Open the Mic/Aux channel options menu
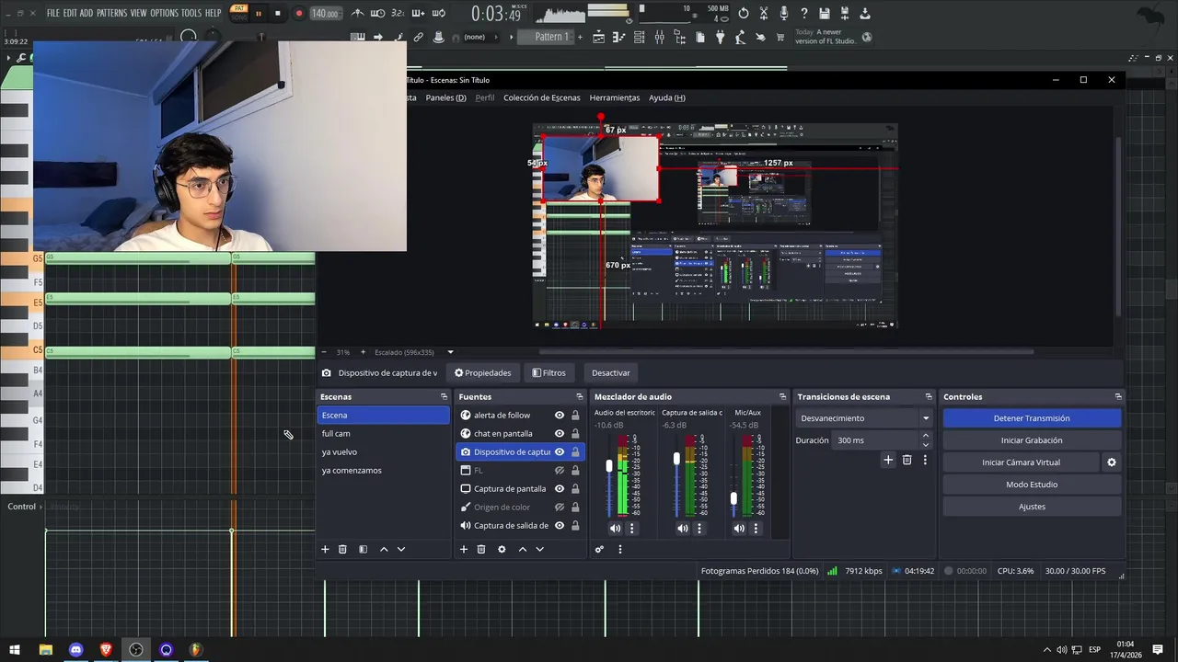The image size is (1178, 662). (x=756, y=529)
